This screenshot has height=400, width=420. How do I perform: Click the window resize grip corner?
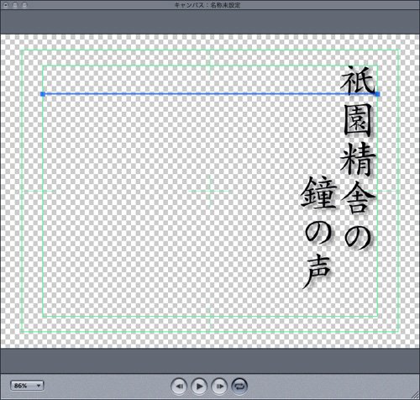416,396
